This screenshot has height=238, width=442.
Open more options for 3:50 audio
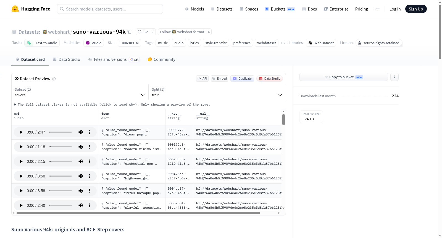coord(90,176)
